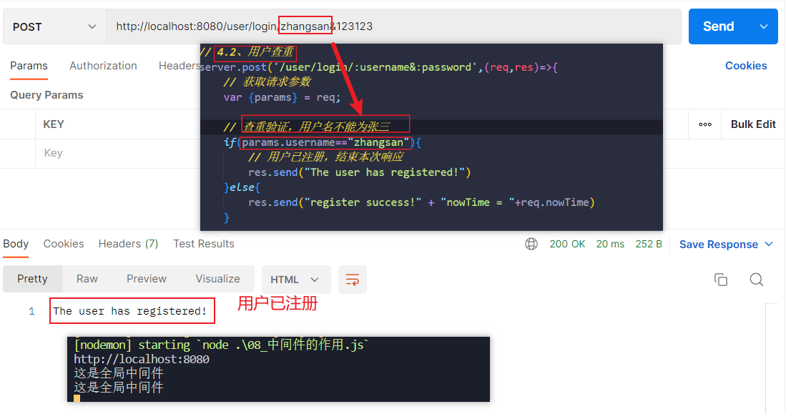Image resolution: width=791 pixels, height=414 pixels.
Task: Select the Params tab
Action: (29, 66)
